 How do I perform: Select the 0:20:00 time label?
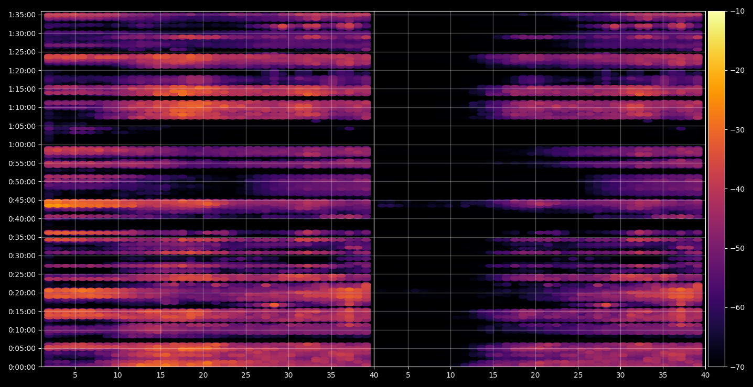point(22,293)
